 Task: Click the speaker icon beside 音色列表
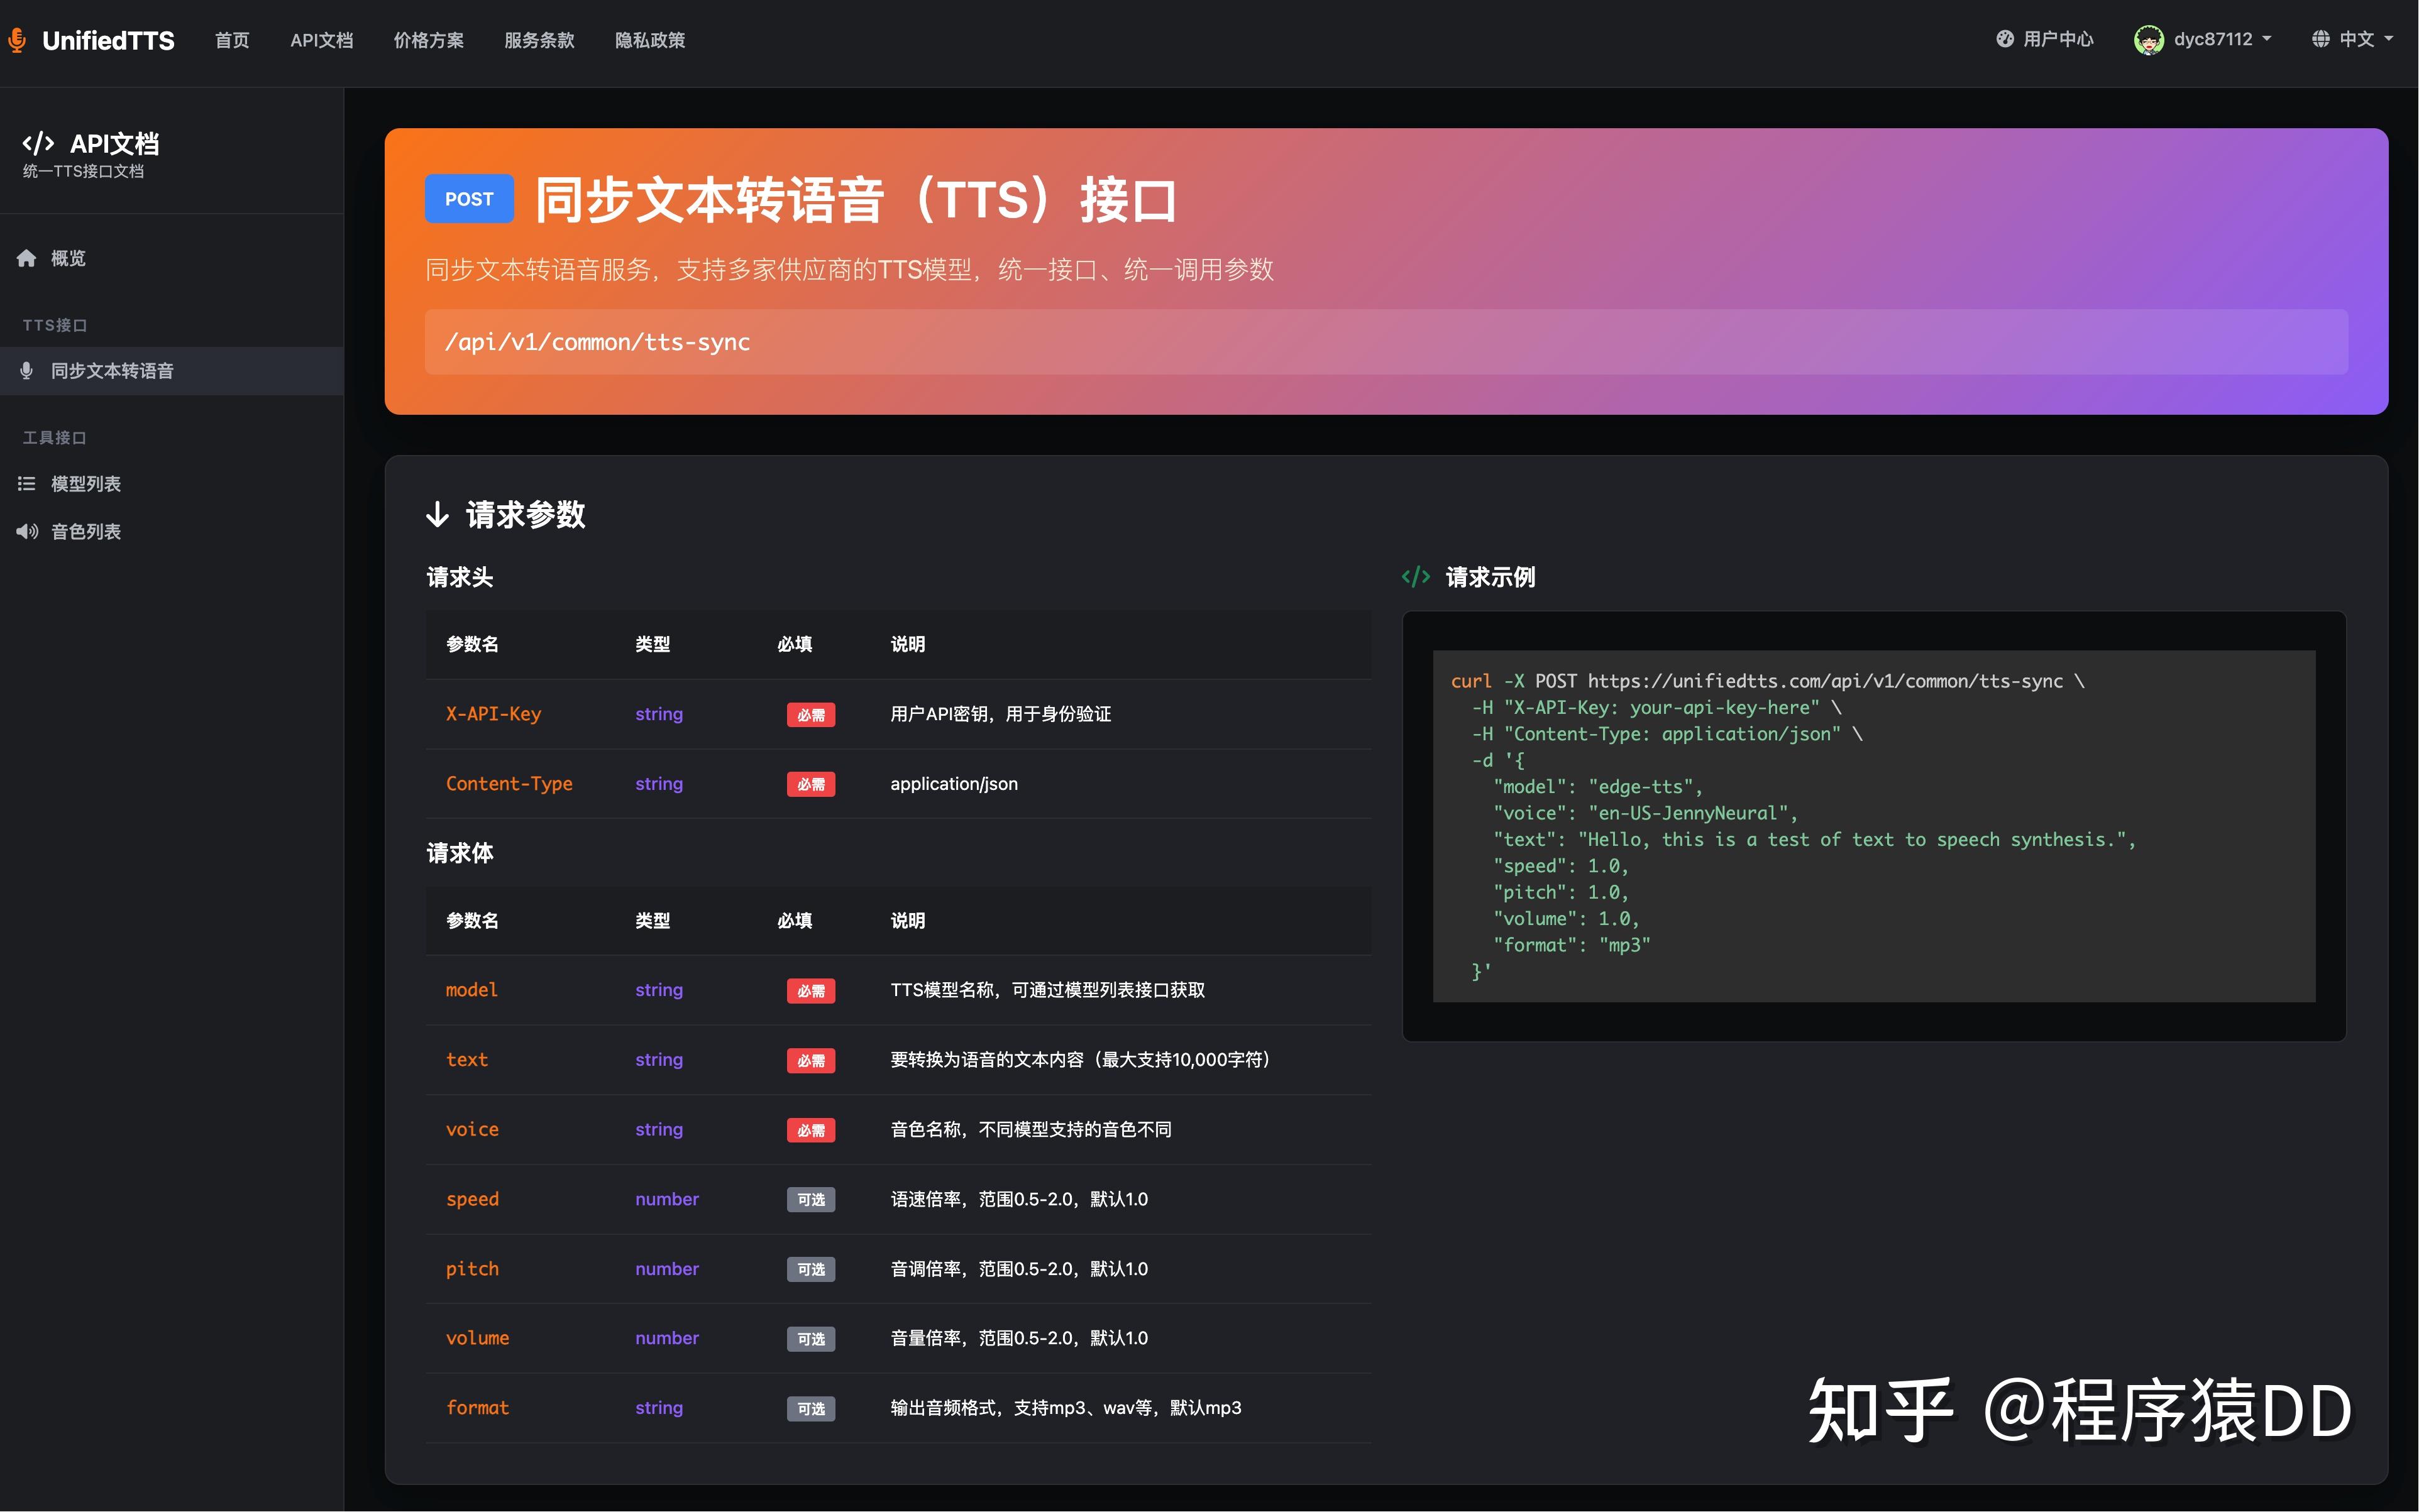coord(27,531)
